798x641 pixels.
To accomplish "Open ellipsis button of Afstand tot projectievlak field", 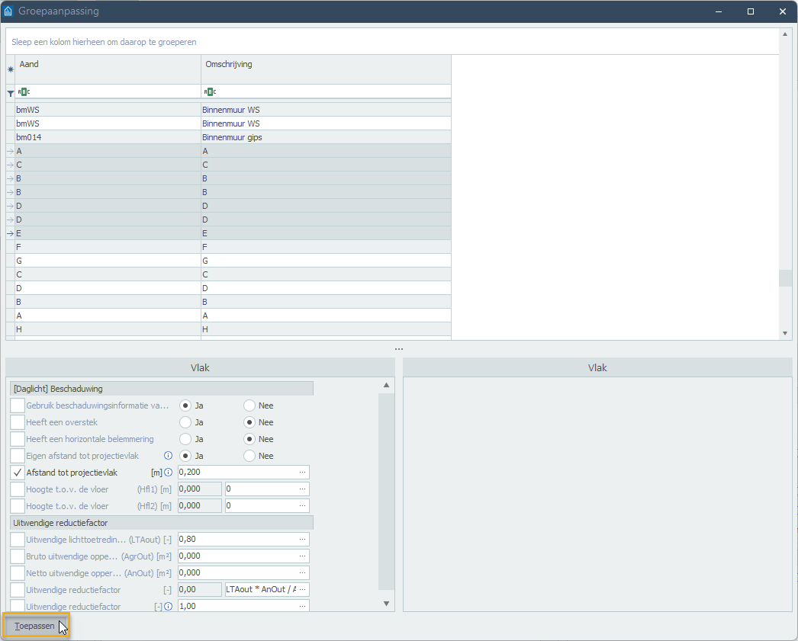I will click(x=302, y=473).
